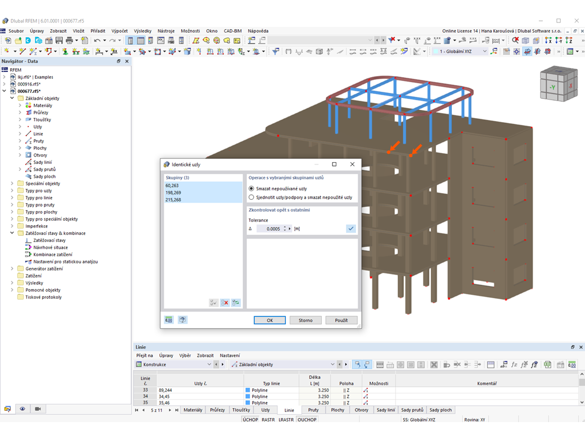Click OK in Identické uzly dialog
Viewport: 585px width, 439px height.
270,320
